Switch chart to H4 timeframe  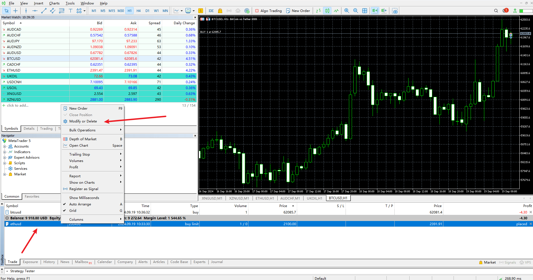(x=138, y=11)
